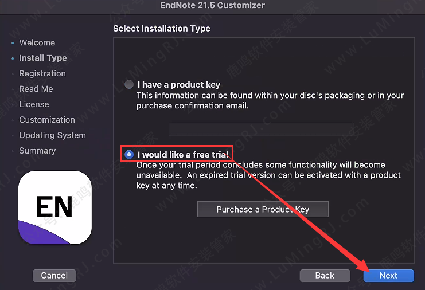Click the Summary step in the sidebar
425x290 pixels.
(x=37, y=151)
